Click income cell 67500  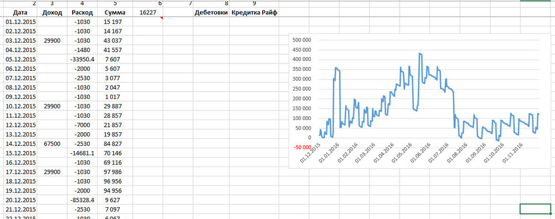[52, 144]
